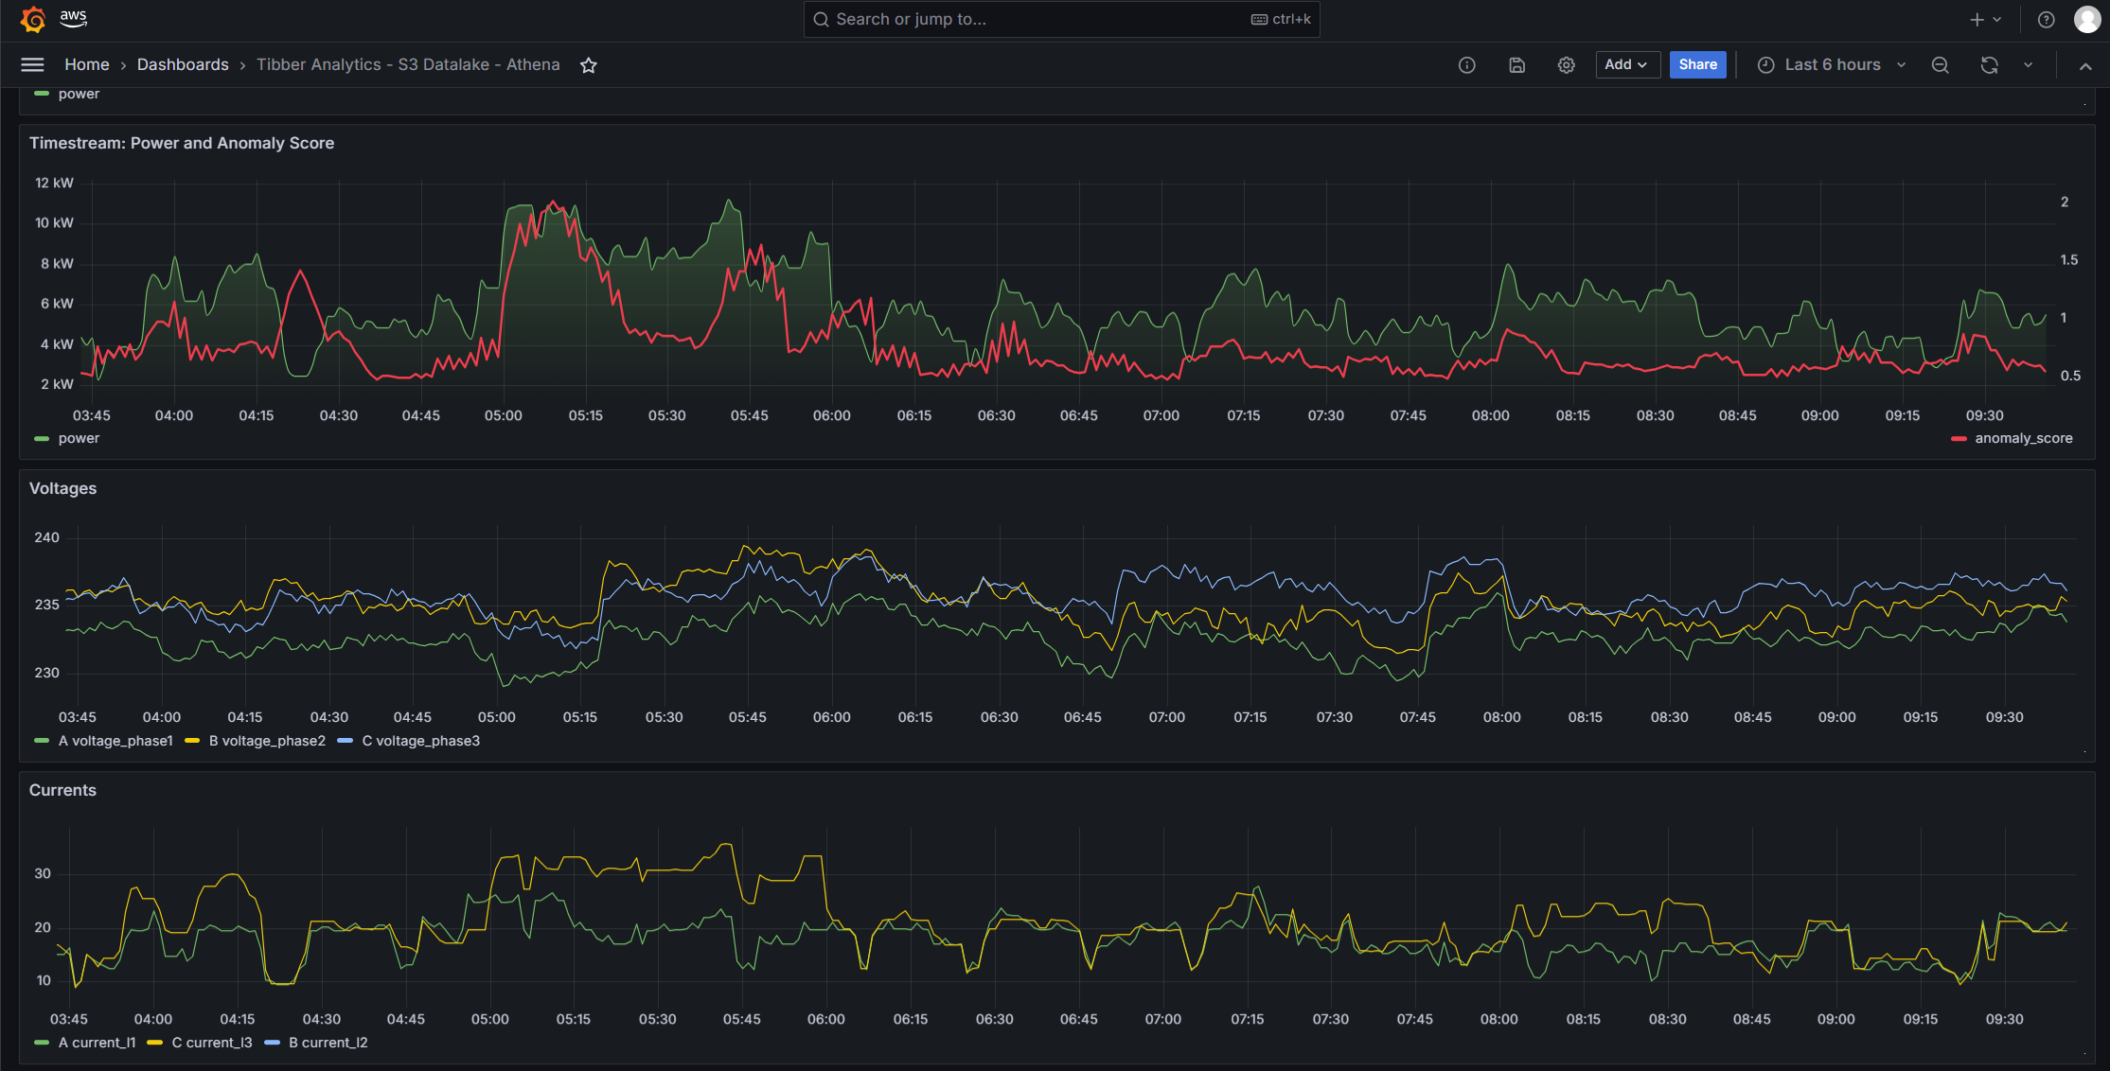Click the Search or jump to field
This screenshot has height=1071, width=2110.
1041,19
